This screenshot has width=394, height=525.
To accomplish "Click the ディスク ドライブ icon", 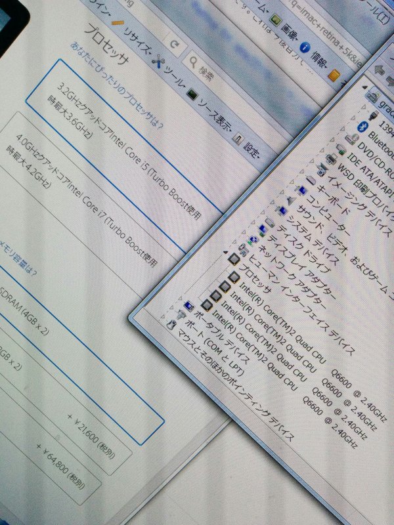I will coord(271,222).
